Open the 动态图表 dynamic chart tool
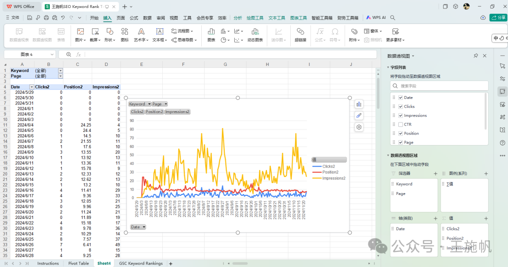508x267 pixels. point(255,35)
